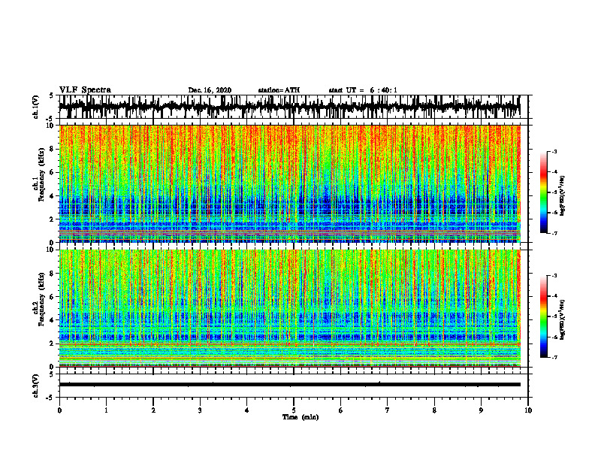Click the "Time (min)" axis title
Image resolution: width=595 pixels, height=460 pixels.
(301, 417)
